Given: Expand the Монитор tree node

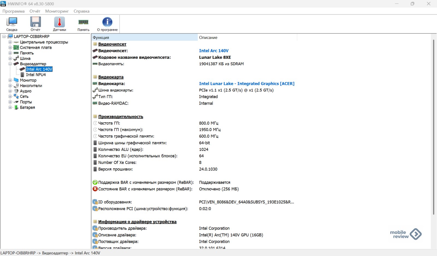Looking at the screenshot, I should coord(10,80).
